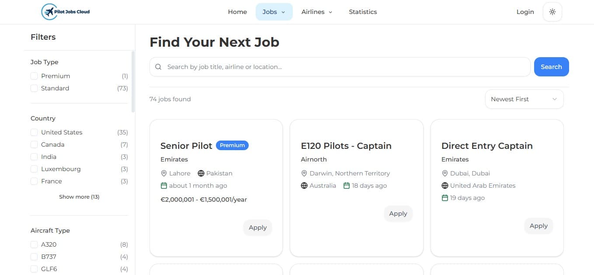Click the Pilot Jobs Cloud airplane logo
594x275 pixels.
coord(49,12)
